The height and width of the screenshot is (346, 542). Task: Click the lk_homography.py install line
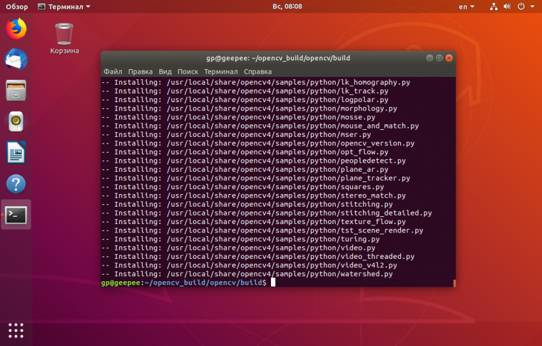tap(255, 82)
